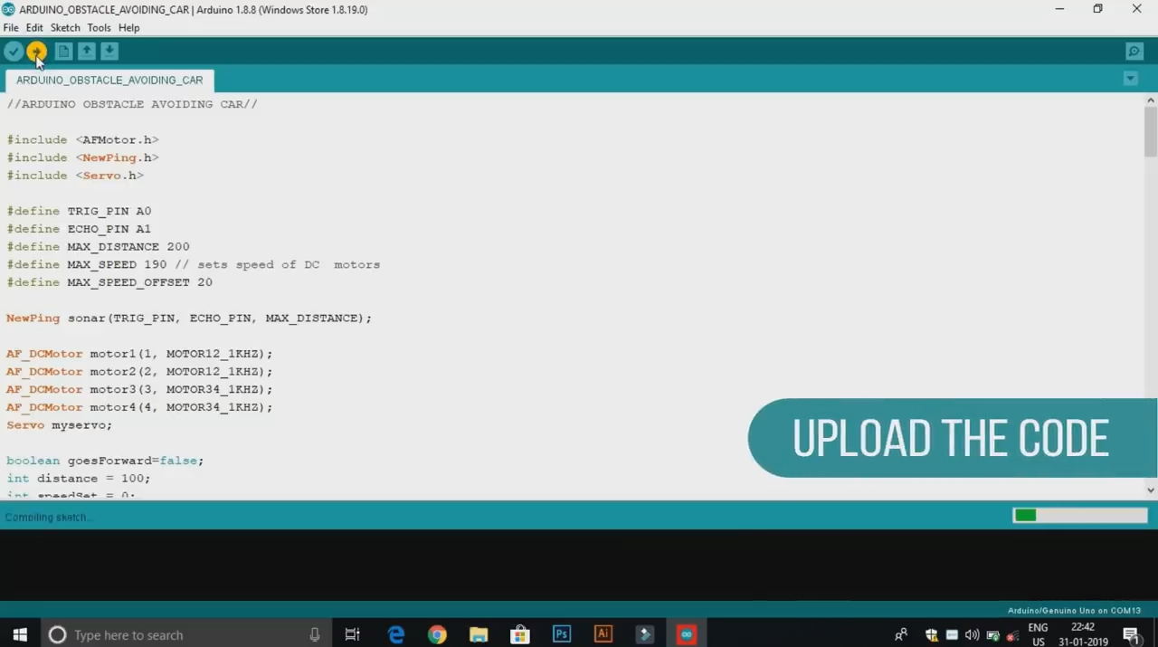Open the Windows Start menu

(20, 634)
